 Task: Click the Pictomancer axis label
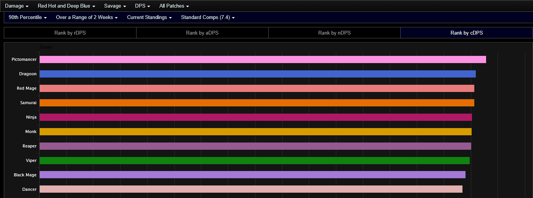pyautogui.click(x=24, y=59)
